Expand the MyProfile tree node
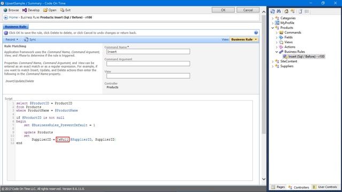 click(273, 23)
